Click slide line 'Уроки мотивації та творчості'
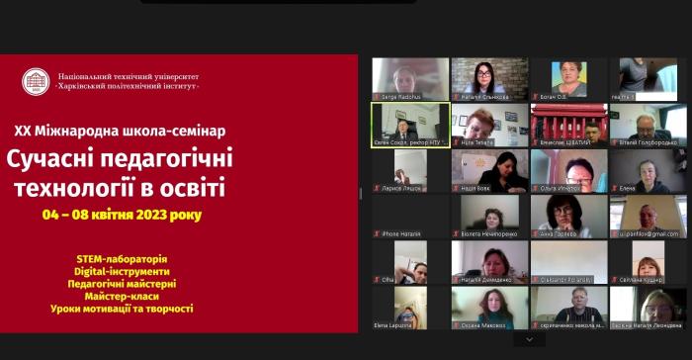Screen dimensions: 692x360 (x=122, y=309)
